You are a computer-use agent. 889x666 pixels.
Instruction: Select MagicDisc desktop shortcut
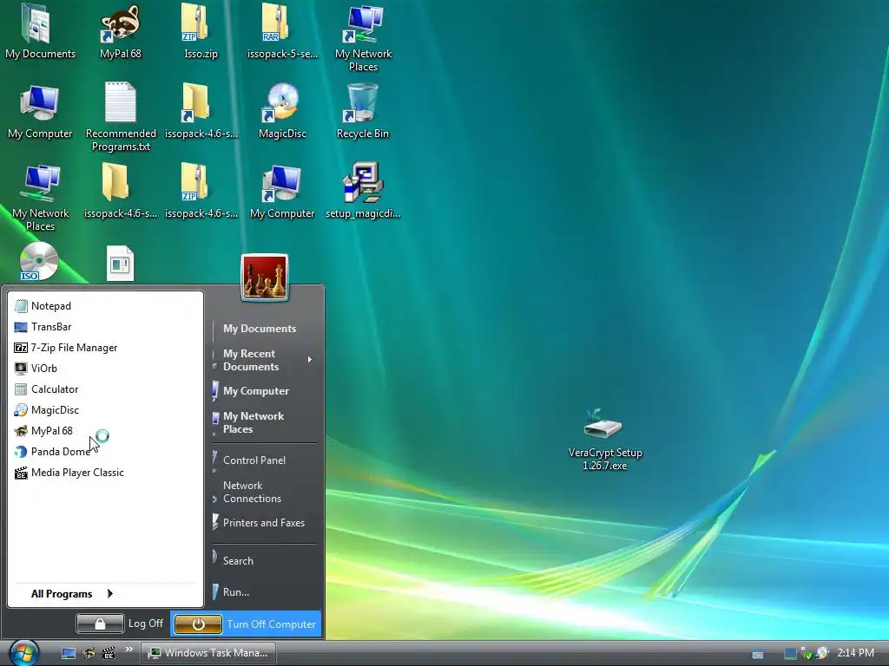pos(282,111)
